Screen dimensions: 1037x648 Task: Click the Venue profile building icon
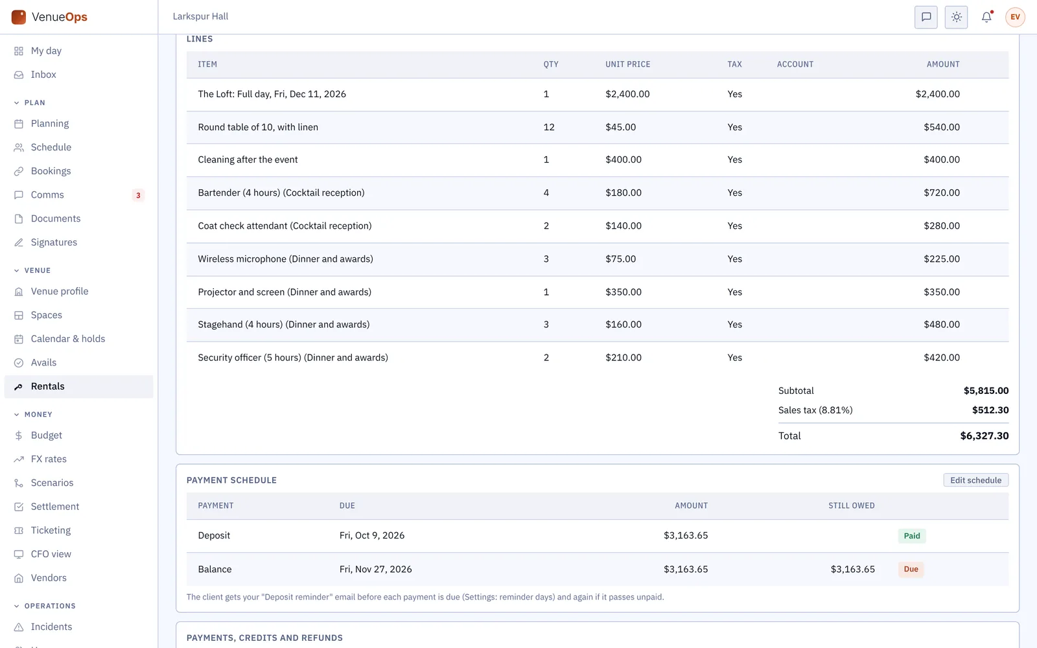(19, 292)
